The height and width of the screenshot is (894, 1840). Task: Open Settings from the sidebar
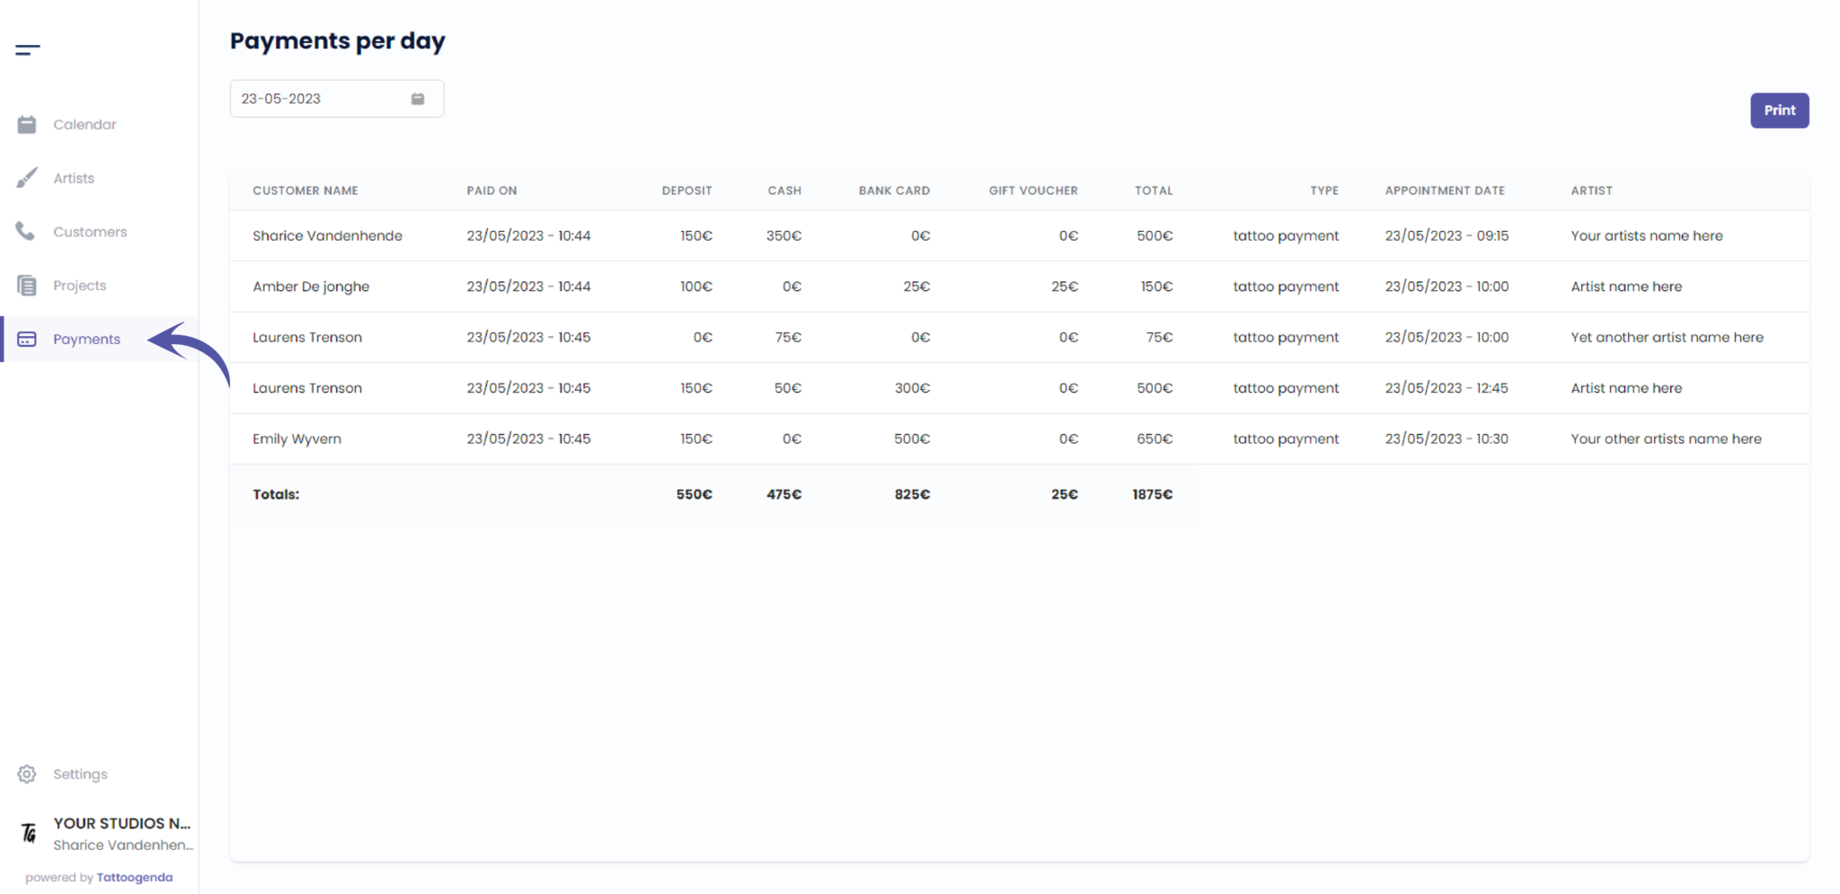(x=80, y=774)
